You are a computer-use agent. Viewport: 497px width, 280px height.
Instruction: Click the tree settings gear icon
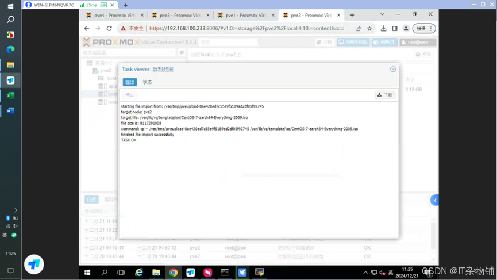(182, 52)
